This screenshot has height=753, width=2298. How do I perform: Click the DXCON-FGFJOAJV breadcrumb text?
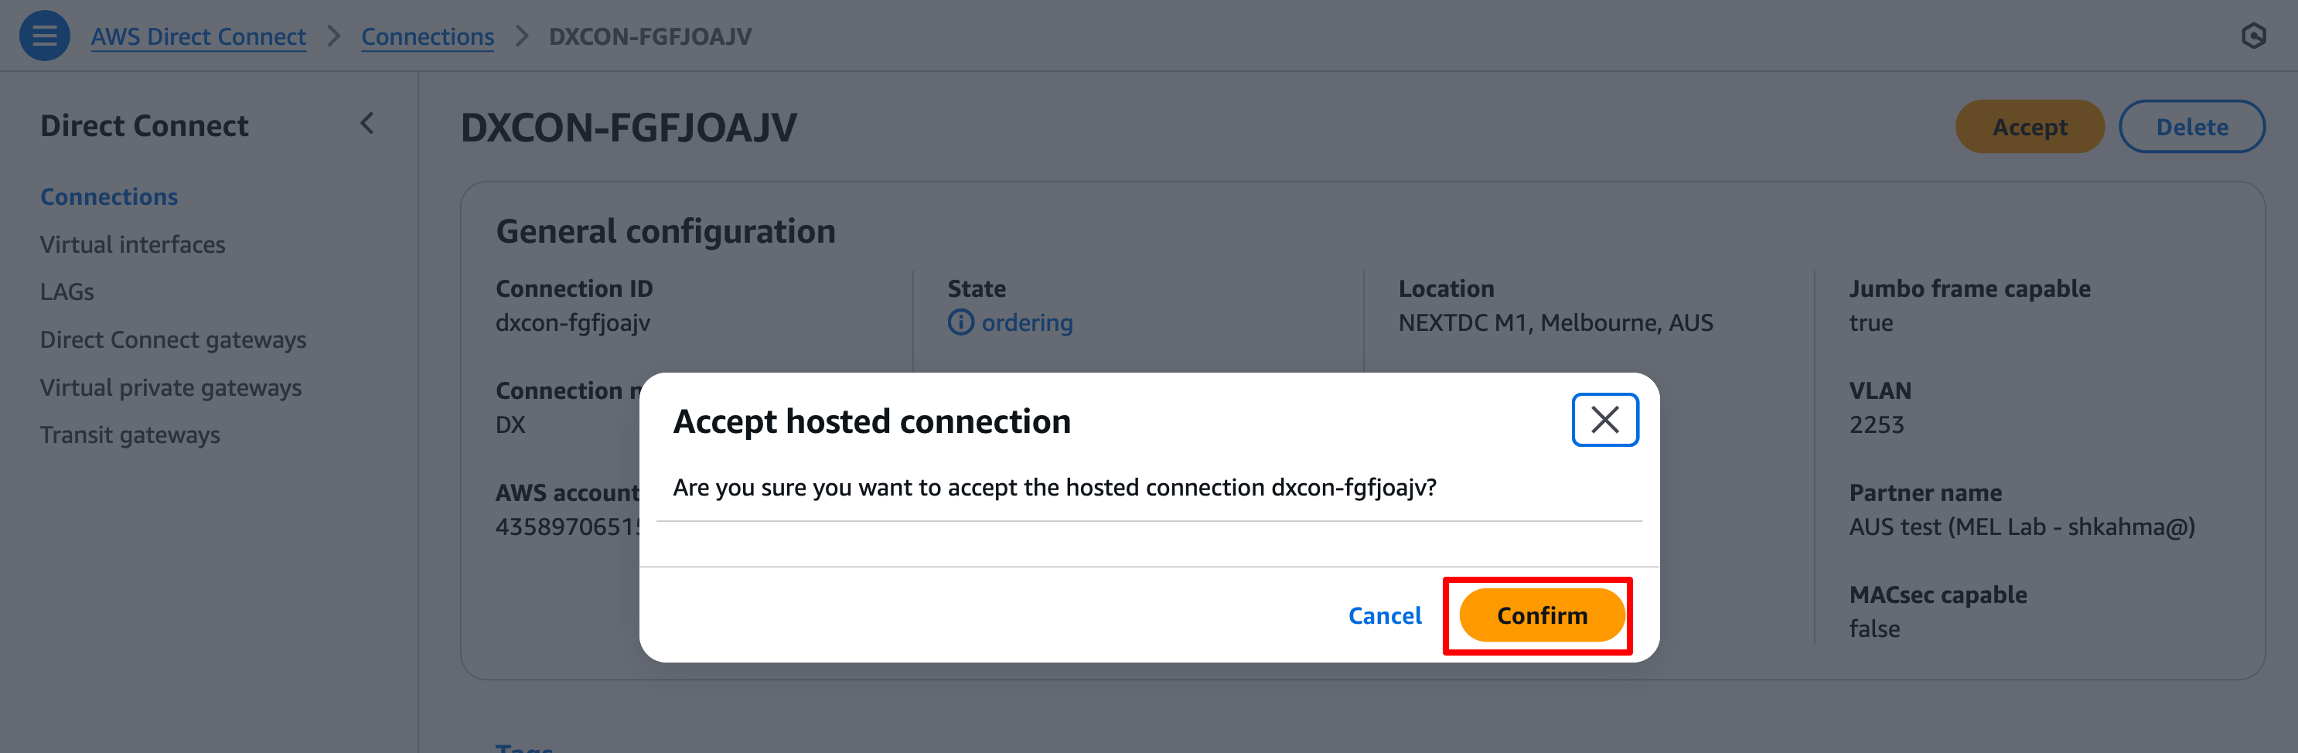650,36
